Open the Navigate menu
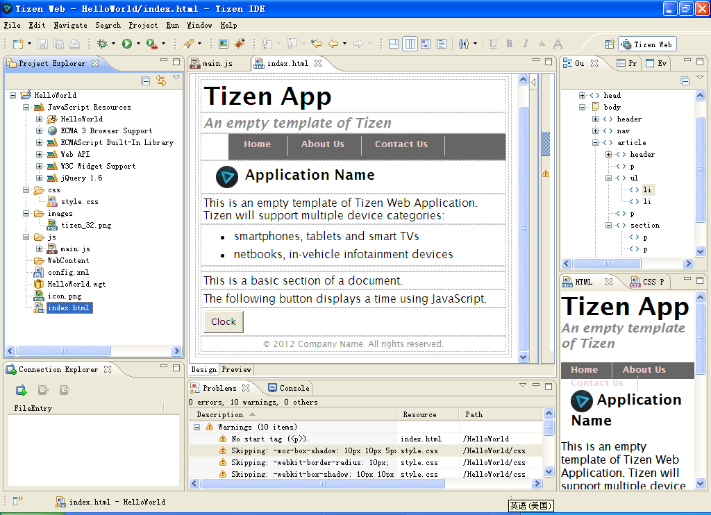This screenshot has width=711, height=515. pyautogui.click(x=70, y=26)
